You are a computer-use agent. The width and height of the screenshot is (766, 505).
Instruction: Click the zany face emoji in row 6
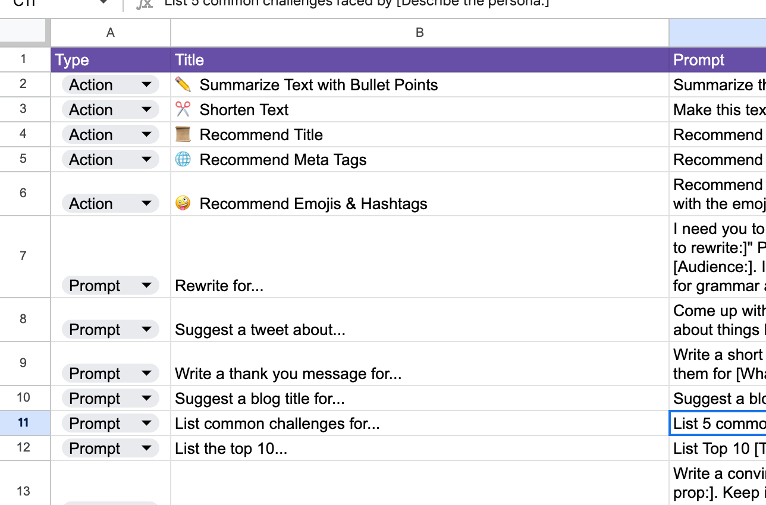[183, 203]
